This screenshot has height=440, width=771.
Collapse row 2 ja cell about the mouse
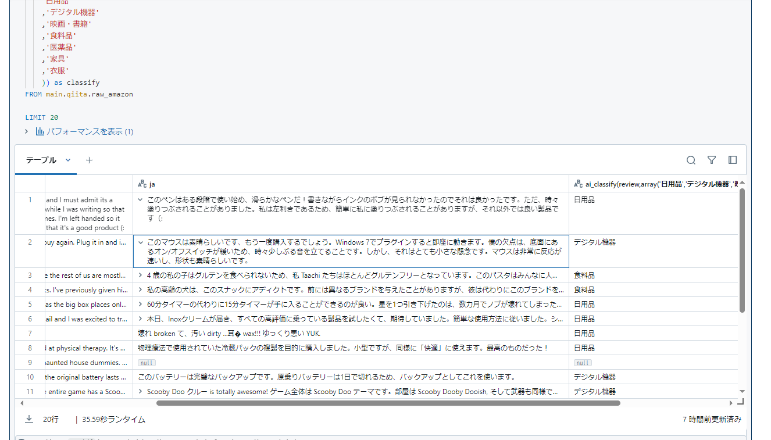point(141,242)
